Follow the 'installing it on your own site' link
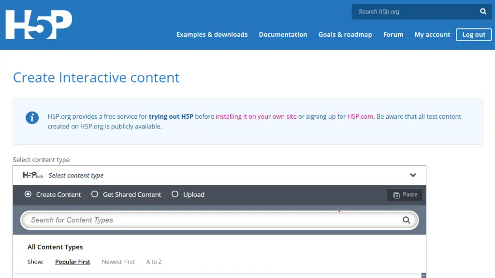 pyautogui.click(x=256, y=116)
